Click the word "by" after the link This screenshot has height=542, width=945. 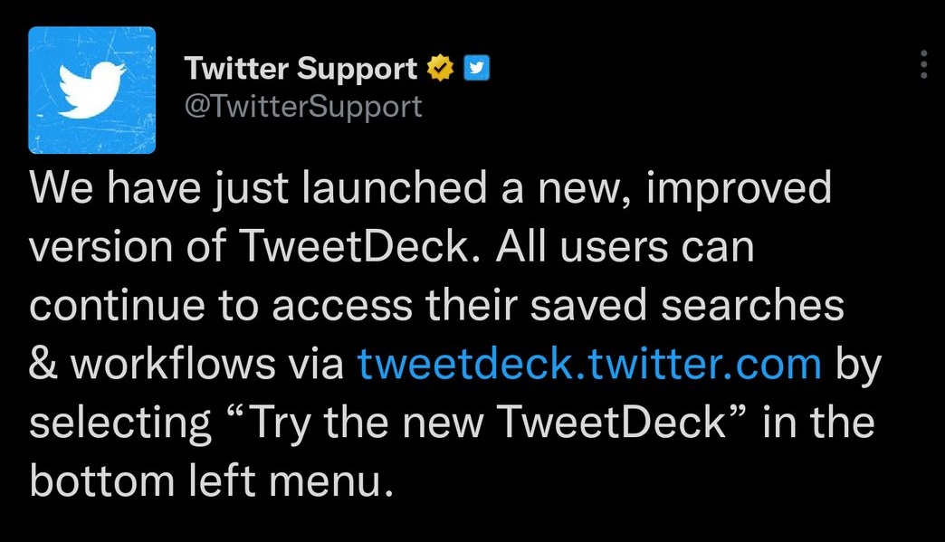pos(858,366)
